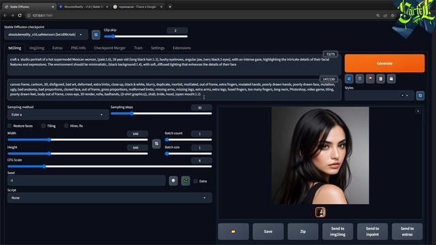The height and width of the screenshot is (245, 436).
Task: Select the generated image thumbnail
Action: (x=320, y=212)
